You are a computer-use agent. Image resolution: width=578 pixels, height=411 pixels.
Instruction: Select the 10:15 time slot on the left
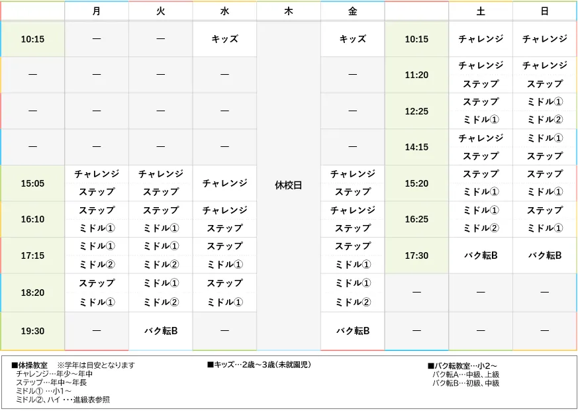tap(33, 39)
